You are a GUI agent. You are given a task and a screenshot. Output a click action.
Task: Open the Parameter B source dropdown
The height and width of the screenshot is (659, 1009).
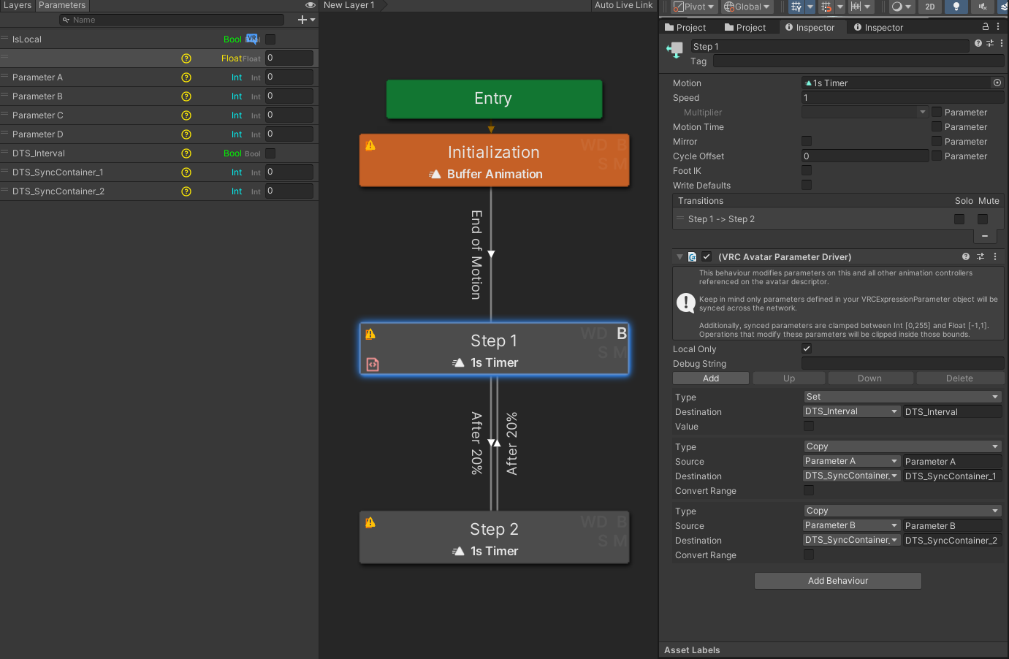(x=851, y=525)
